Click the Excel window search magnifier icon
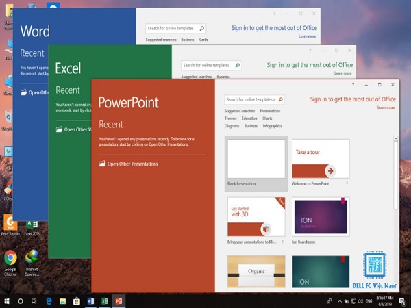This screenshot has height=308, width=411. pos(238,65)
